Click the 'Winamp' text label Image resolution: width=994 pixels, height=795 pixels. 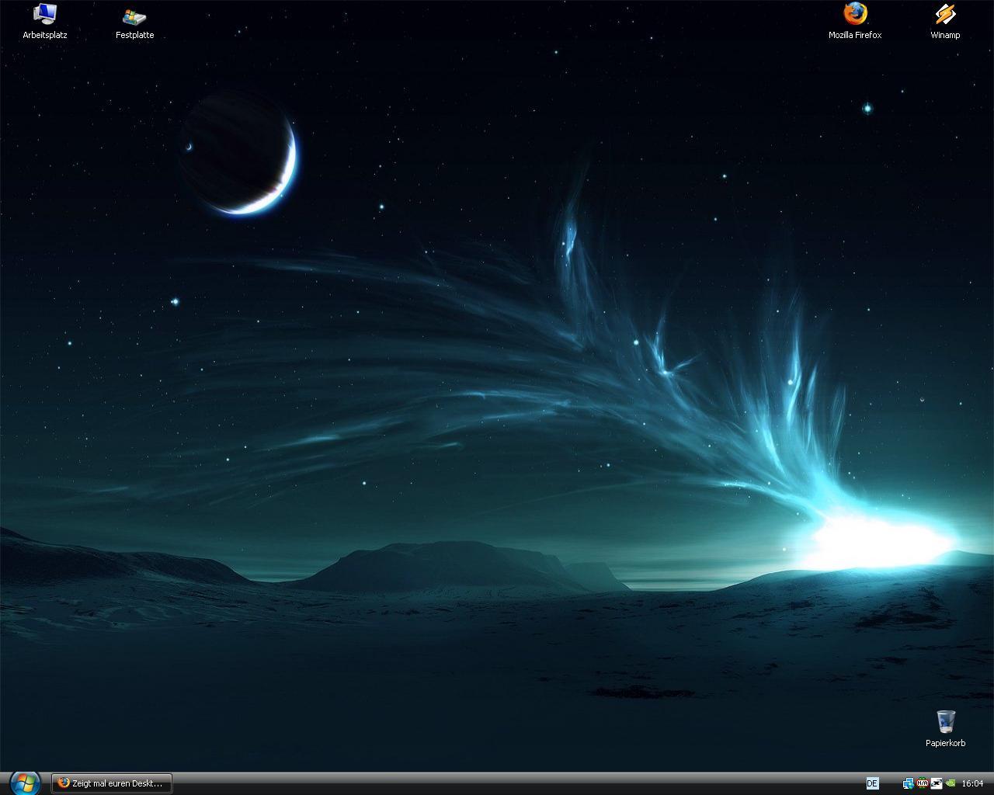(945, 35)
